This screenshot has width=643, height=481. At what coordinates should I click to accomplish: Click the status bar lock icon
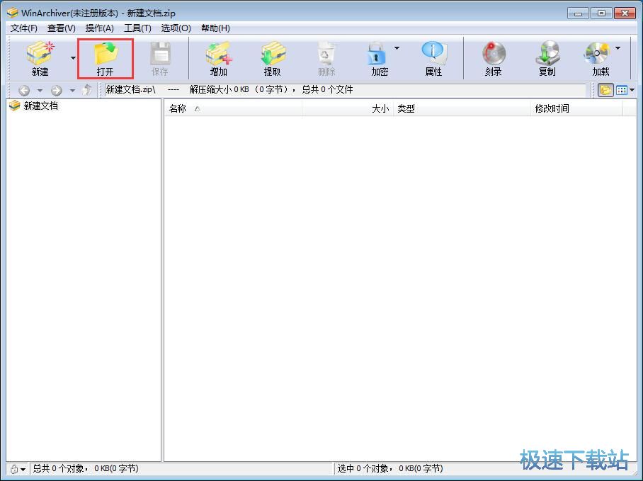[14, 469]
